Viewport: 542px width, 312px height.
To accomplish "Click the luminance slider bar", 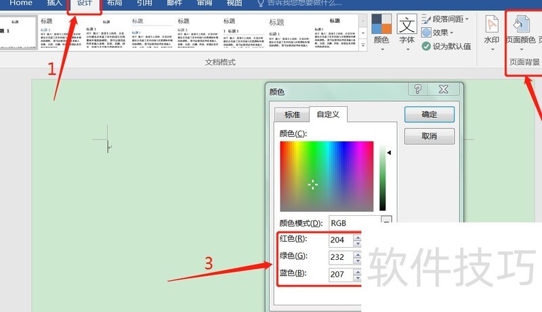I will (x=382, y=177).
